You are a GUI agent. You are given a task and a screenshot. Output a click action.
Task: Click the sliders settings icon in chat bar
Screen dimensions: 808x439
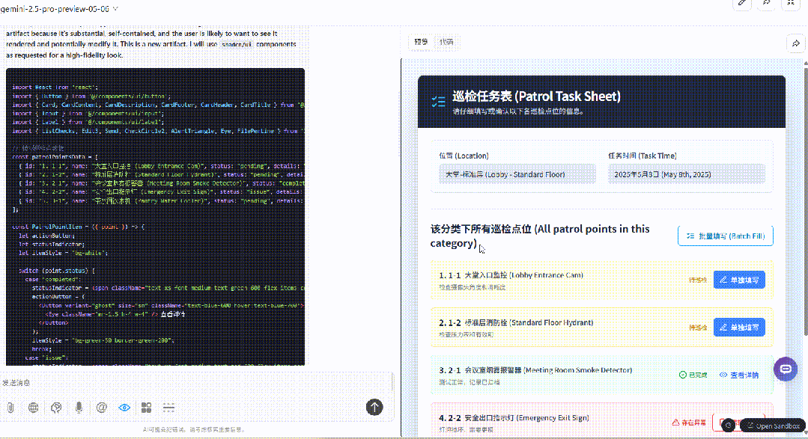click(x=168, y=408)
